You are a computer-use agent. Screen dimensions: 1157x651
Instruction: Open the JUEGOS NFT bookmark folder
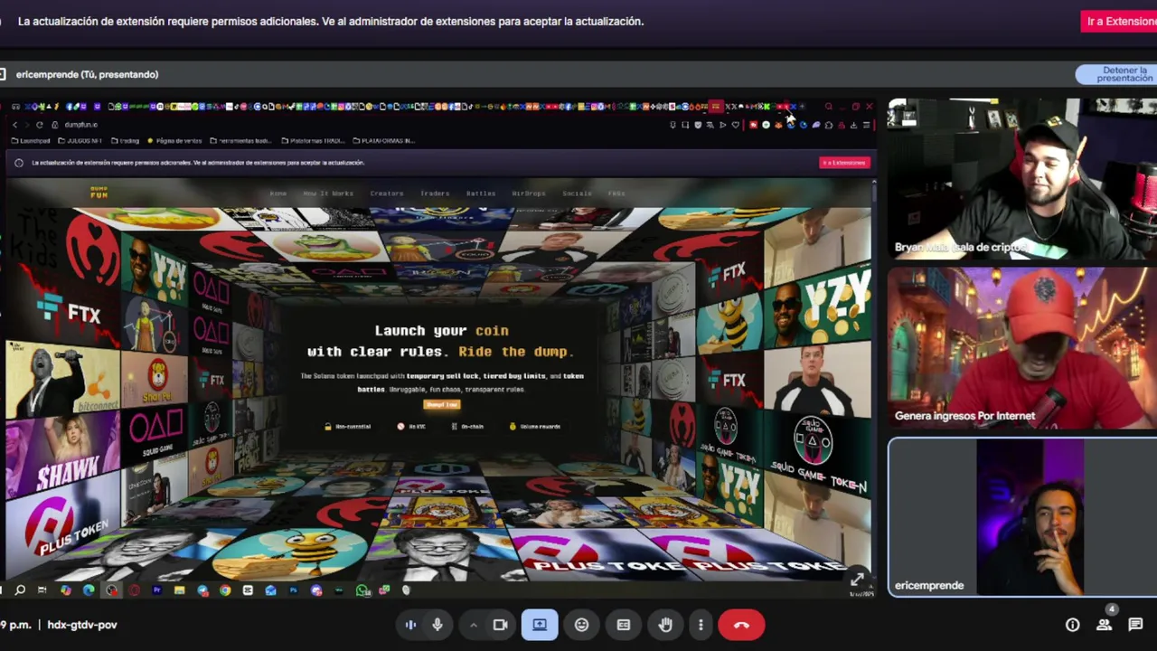80,141
